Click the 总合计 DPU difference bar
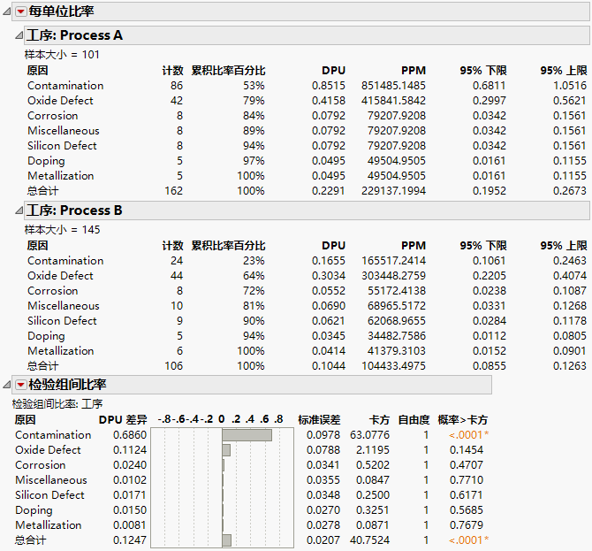This screenshot has height=551, width=592. pyautogui.click(x=226, y=540)
